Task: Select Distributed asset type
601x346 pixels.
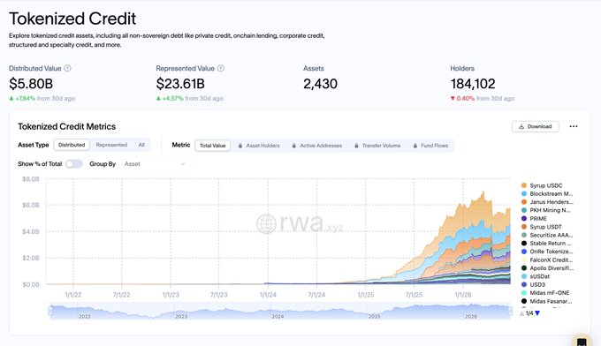Action: 72,145
